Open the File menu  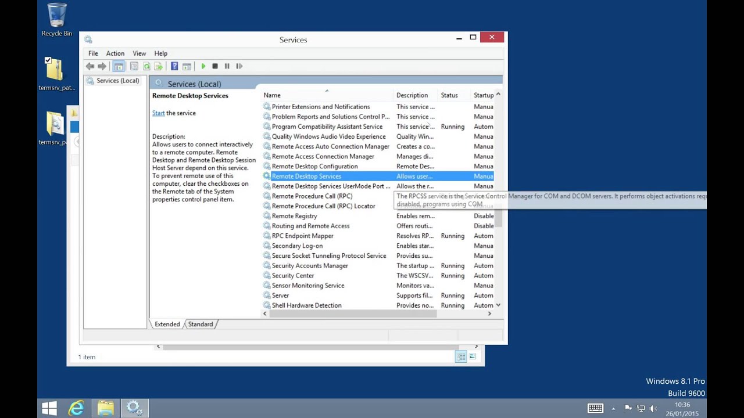(93, 53)
